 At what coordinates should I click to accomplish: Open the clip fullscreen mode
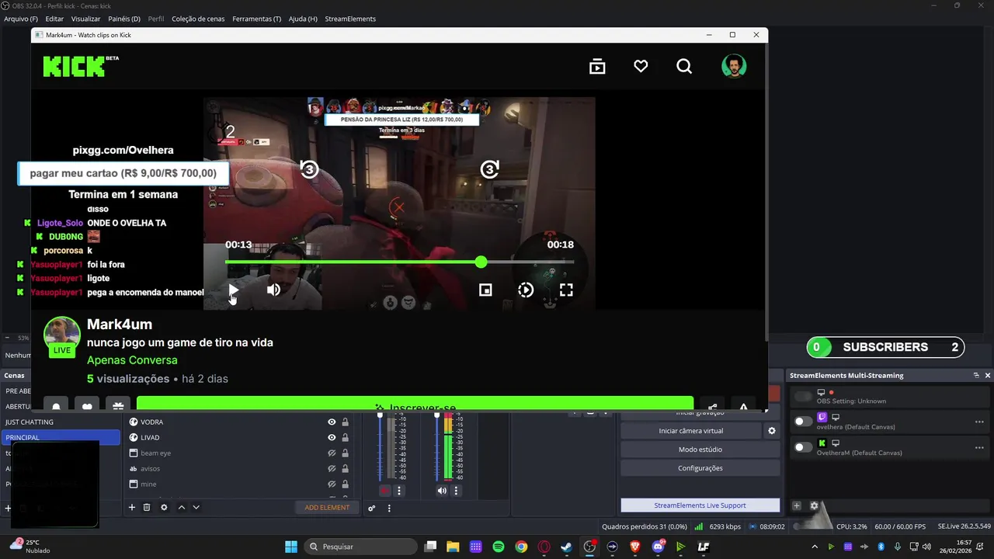click(x=566, y=290)
